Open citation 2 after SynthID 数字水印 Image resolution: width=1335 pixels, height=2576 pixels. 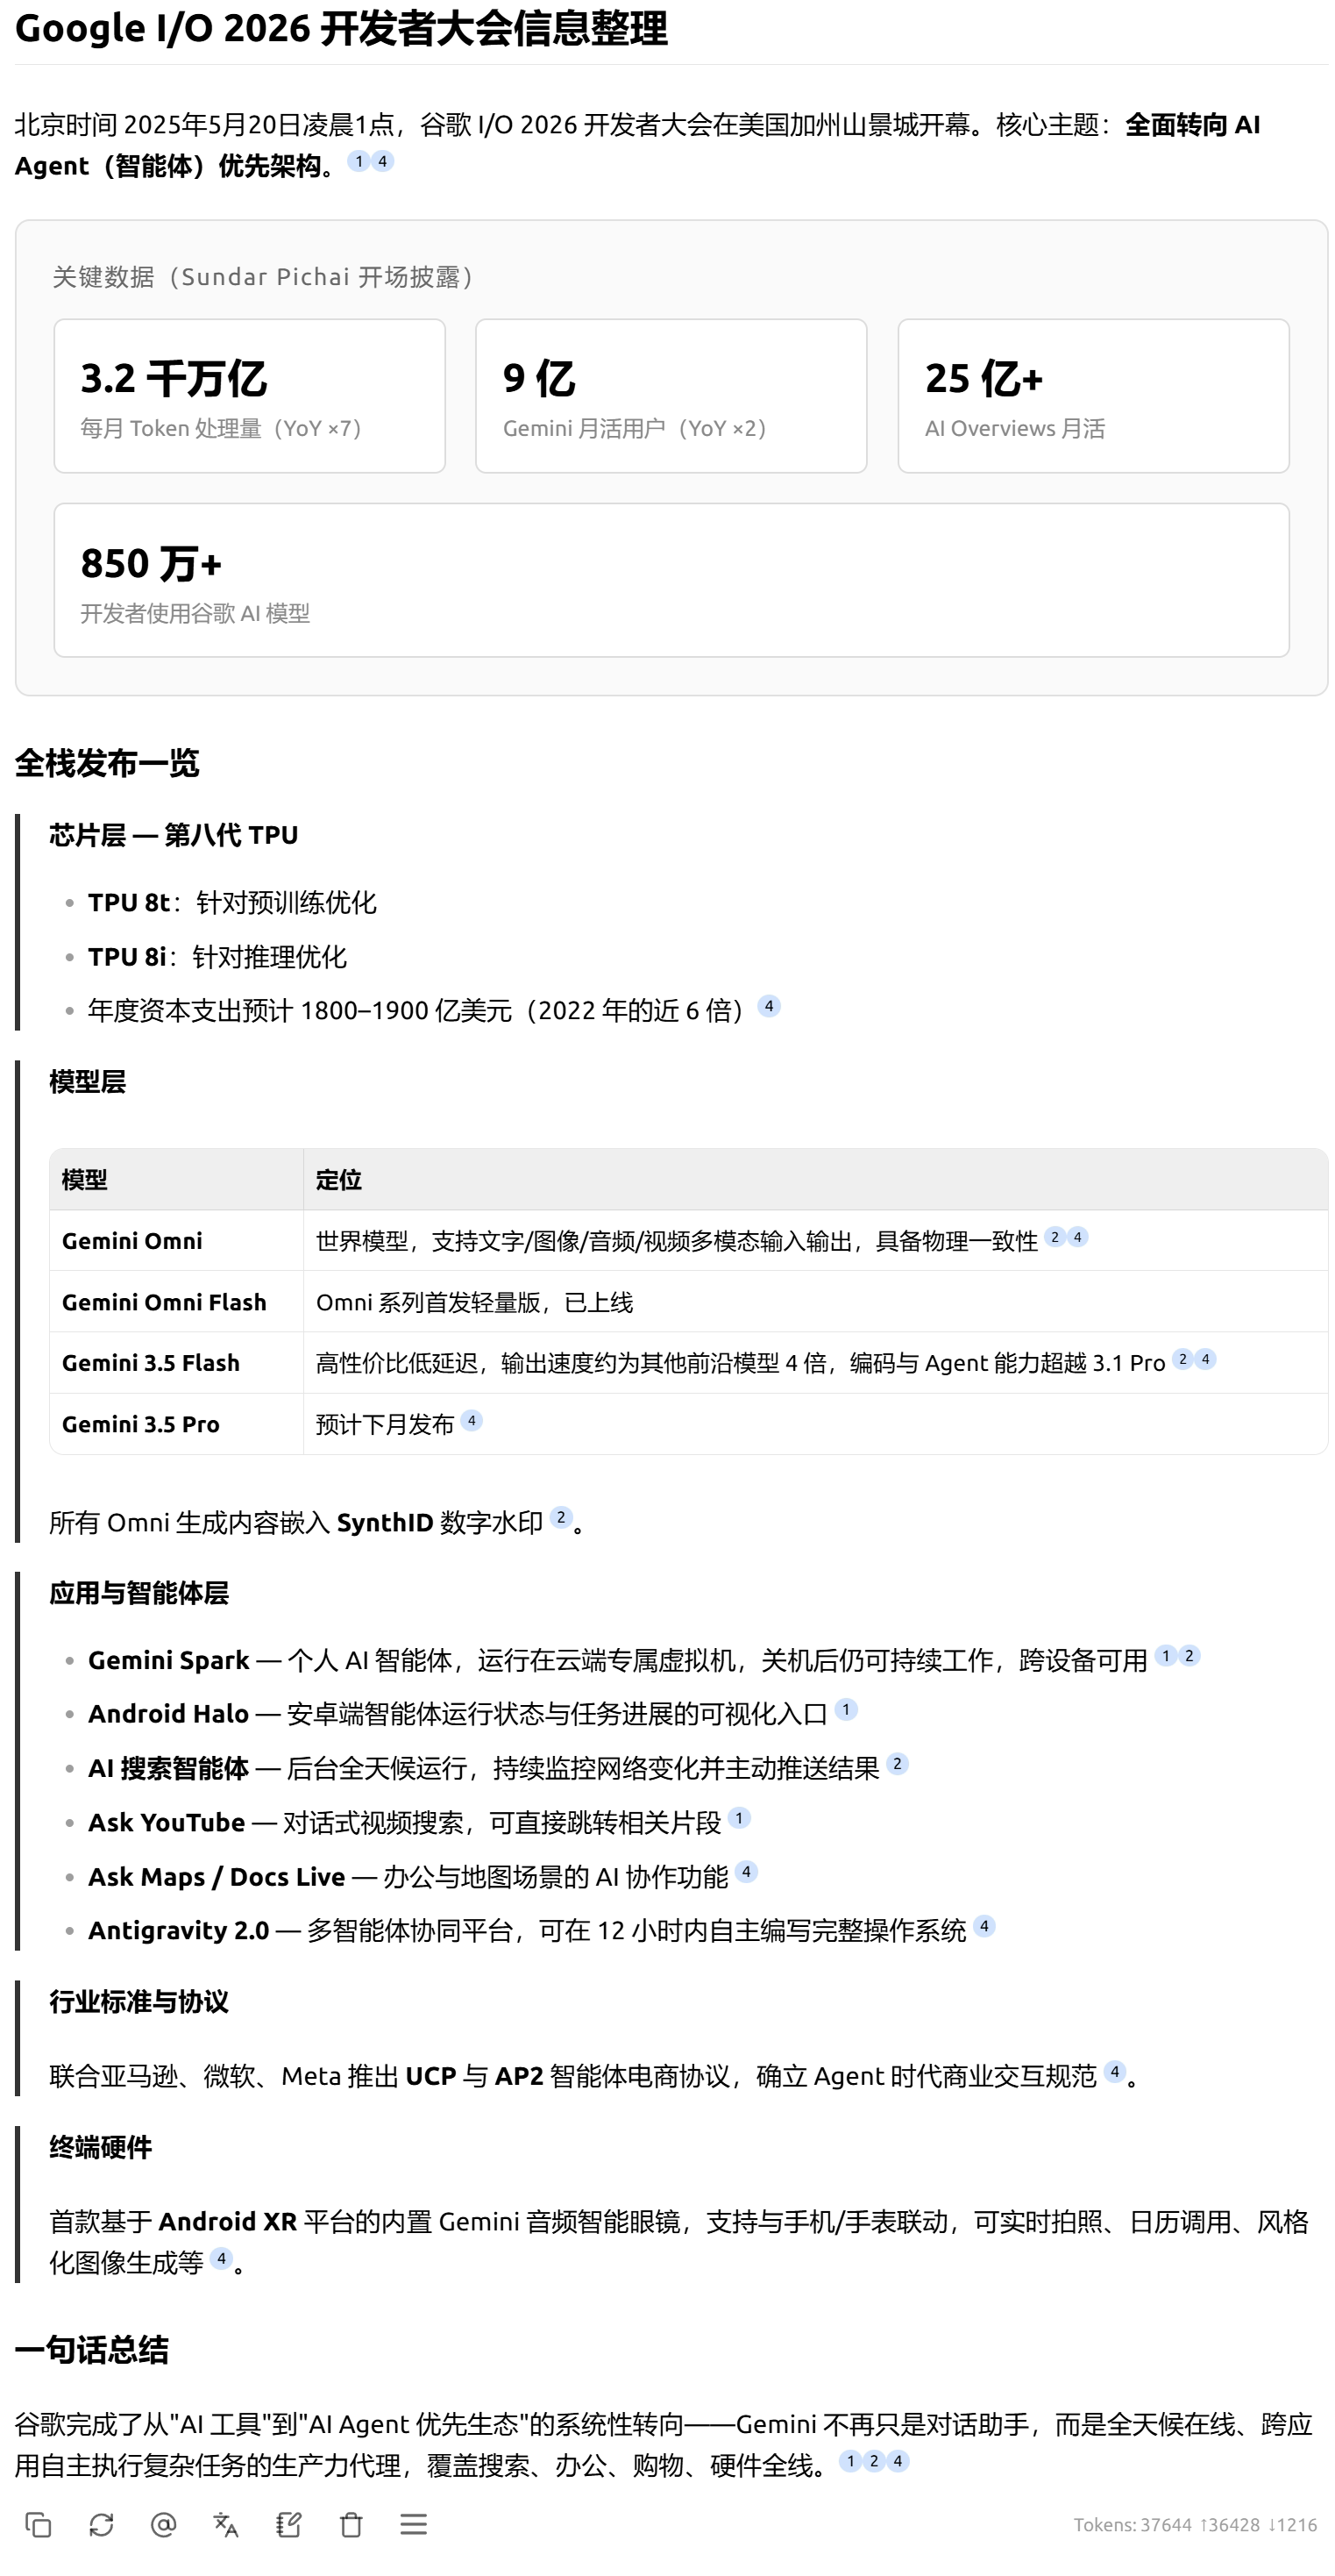coord(561,1517)
